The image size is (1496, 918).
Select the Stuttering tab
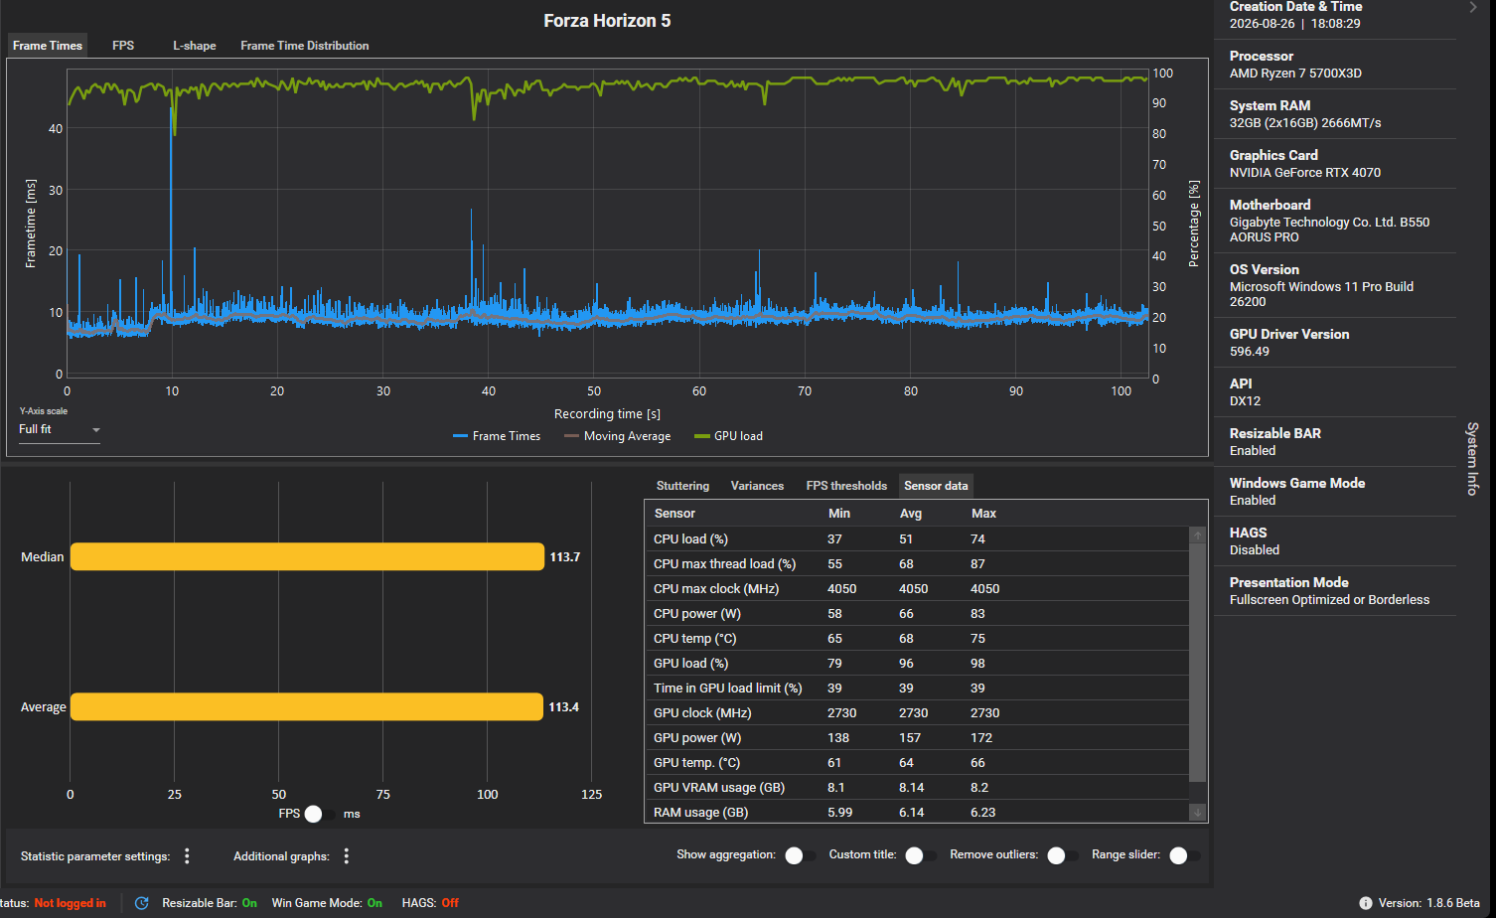682,486
